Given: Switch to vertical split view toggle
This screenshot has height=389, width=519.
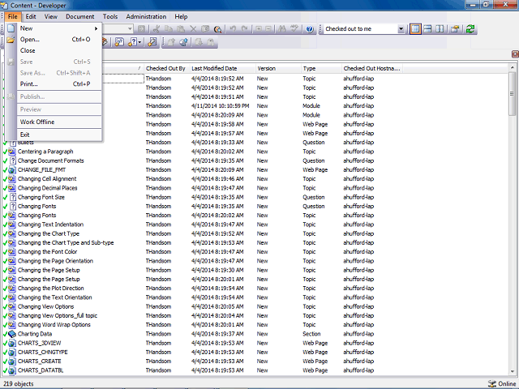Looking at the screenshot, I should [440, 29].
